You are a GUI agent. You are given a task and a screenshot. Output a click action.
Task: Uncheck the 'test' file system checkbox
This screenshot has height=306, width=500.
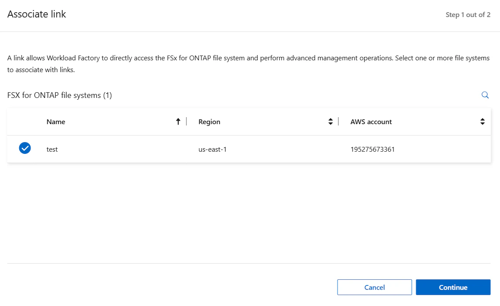25,148
